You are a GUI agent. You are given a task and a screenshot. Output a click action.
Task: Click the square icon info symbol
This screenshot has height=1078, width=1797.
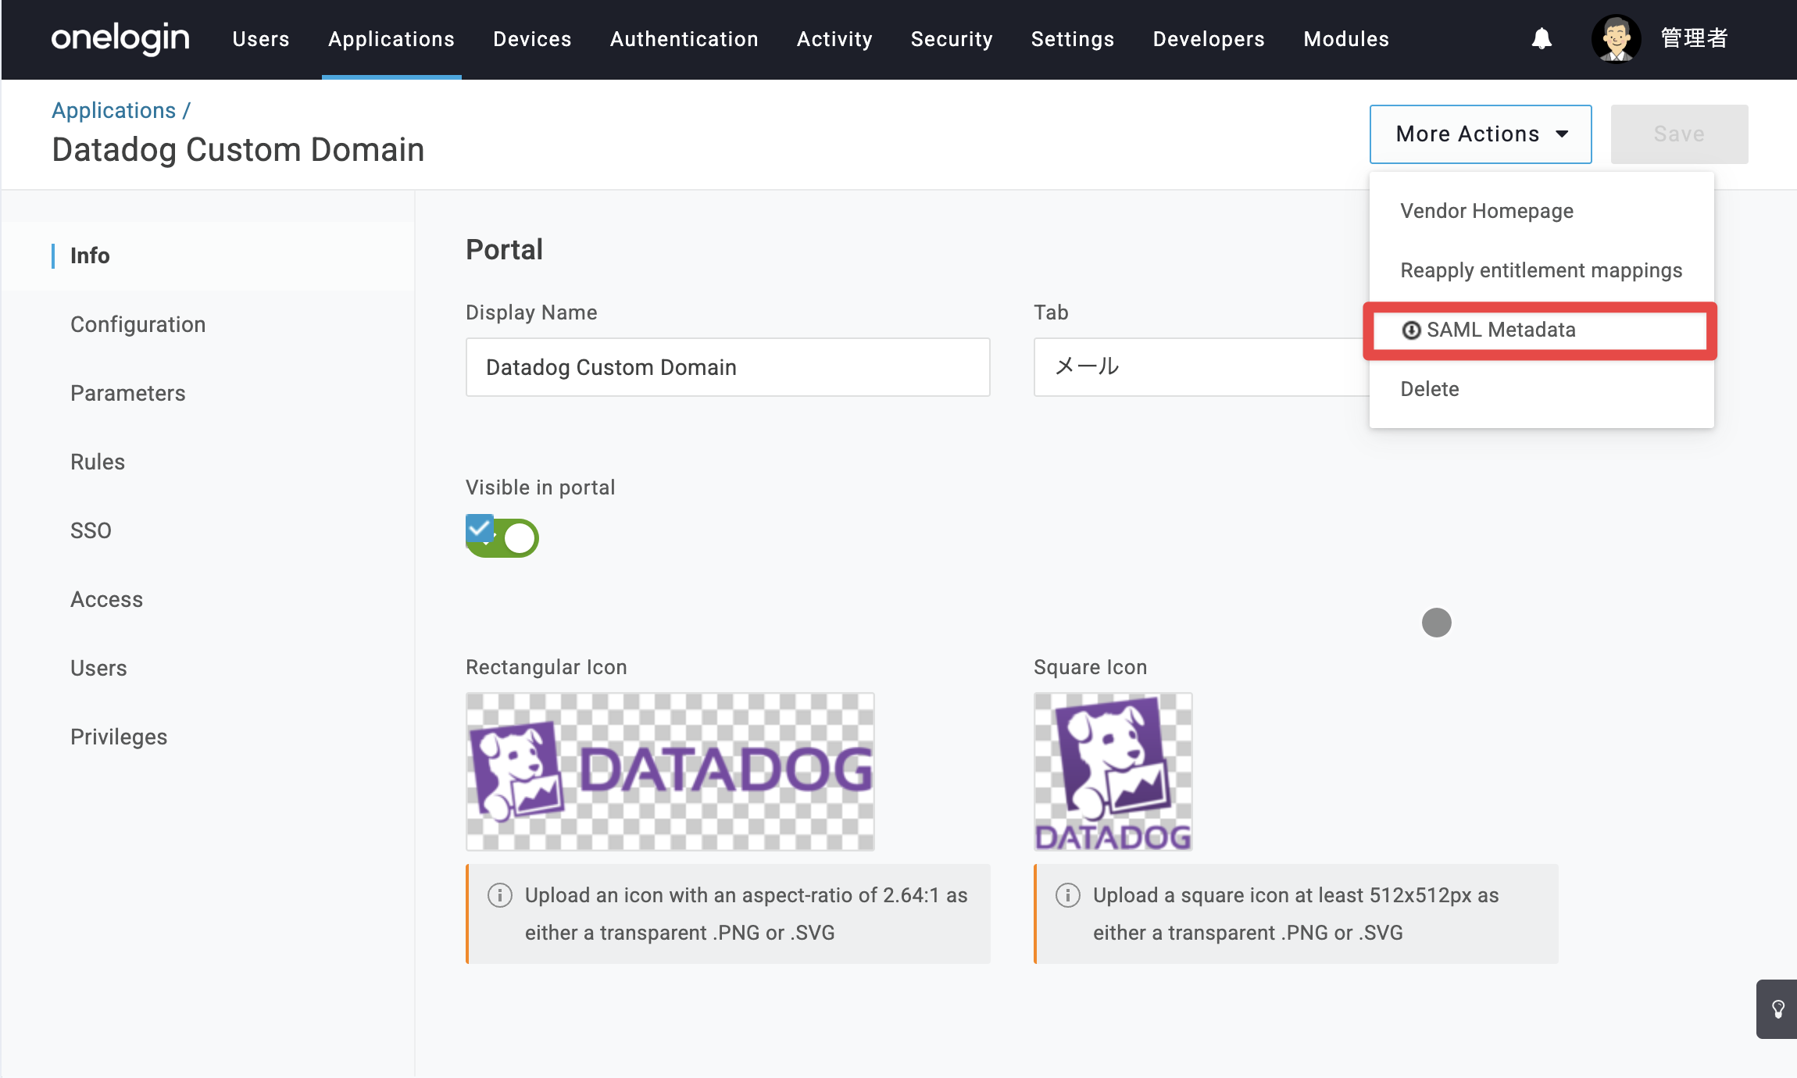click(1068, 895)
